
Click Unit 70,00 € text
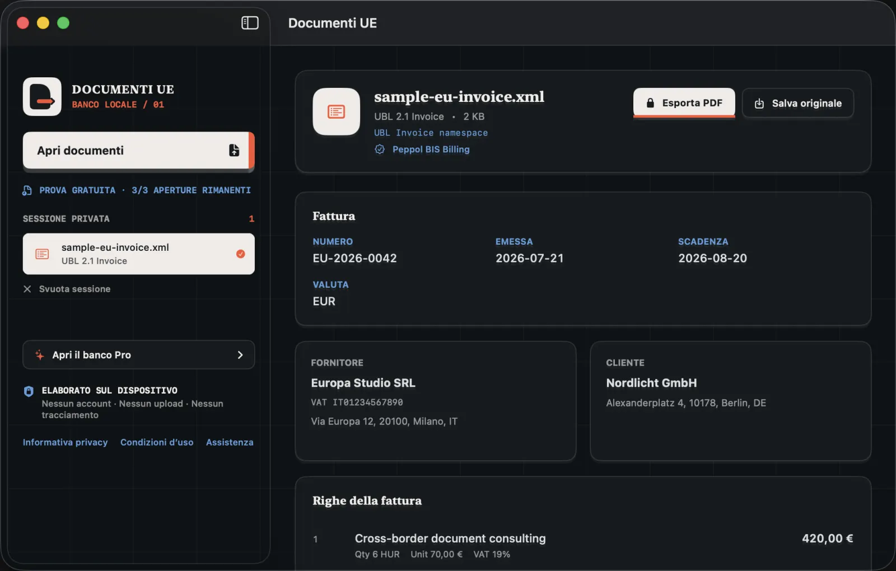(x=436, y=554)
